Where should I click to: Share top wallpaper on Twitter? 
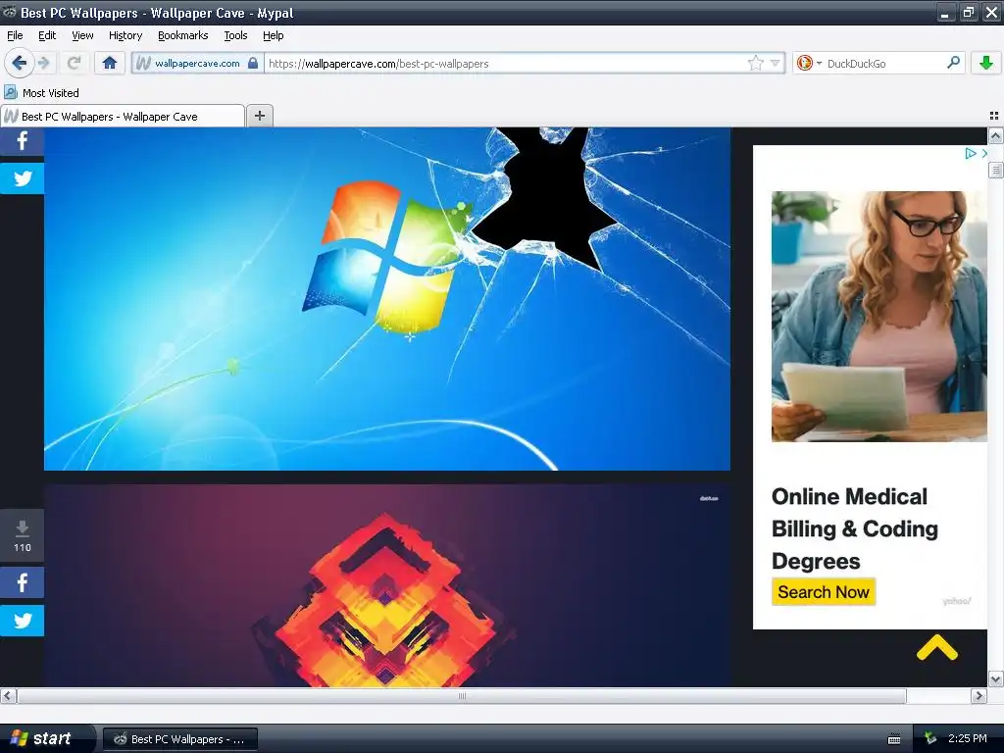[22, 178]
